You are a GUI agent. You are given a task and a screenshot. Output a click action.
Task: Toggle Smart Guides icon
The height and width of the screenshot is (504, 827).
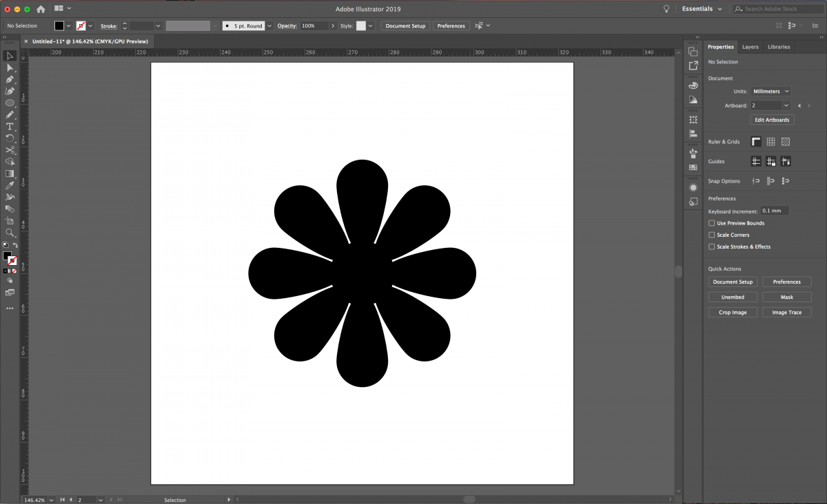pos(786,161)
